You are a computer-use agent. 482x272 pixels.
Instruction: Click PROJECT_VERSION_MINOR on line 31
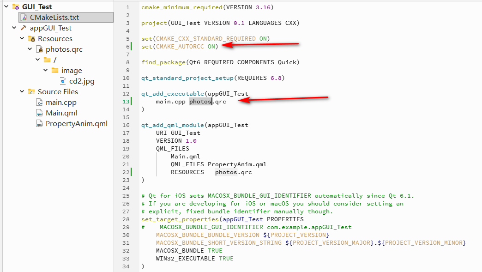click(x=423, y=243)
